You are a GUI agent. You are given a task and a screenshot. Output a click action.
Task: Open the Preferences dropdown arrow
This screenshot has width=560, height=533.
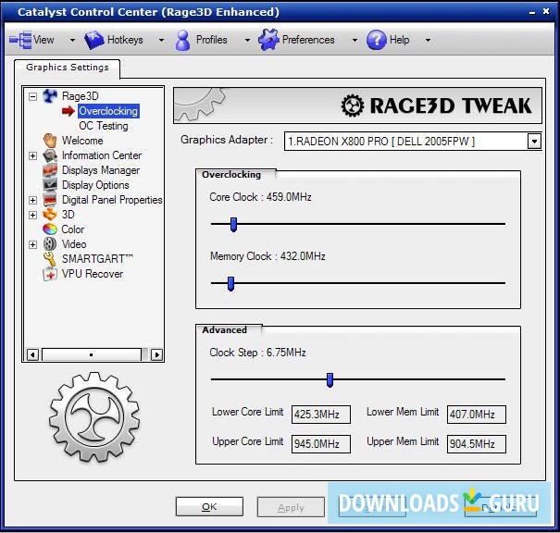pos(355,40)
